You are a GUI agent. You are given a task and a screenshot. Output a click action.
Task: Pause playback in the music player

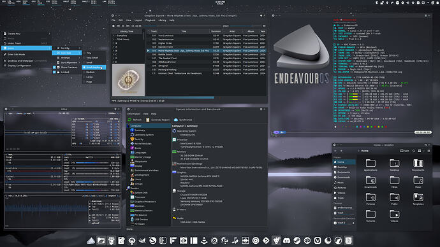pyautogui.click(x=123, y=25)
